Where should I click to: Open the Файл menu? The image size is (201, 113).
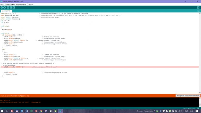tap(2, 4)
